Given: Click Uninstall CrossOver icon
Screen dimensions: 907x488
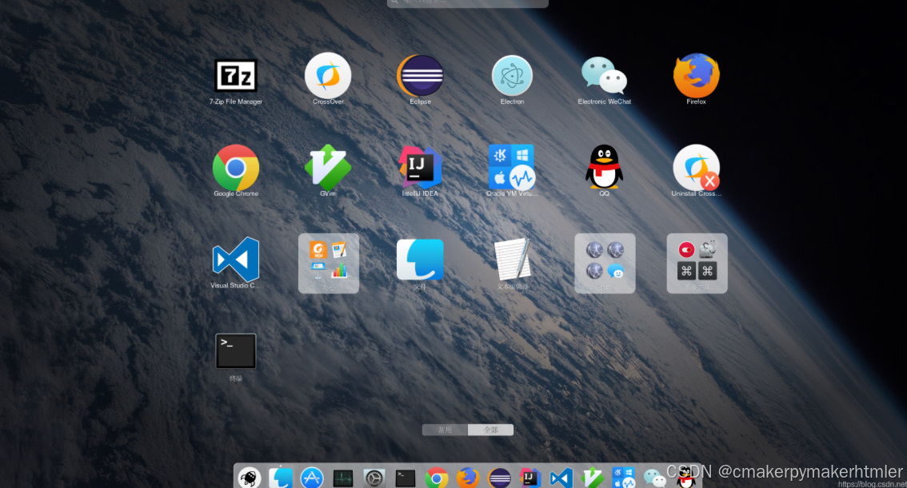Looking at the screenshot, I should click(697, 168).
